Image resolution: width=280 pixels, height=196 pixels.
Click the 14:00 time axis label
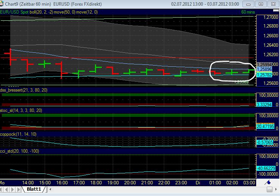point(28,183)
